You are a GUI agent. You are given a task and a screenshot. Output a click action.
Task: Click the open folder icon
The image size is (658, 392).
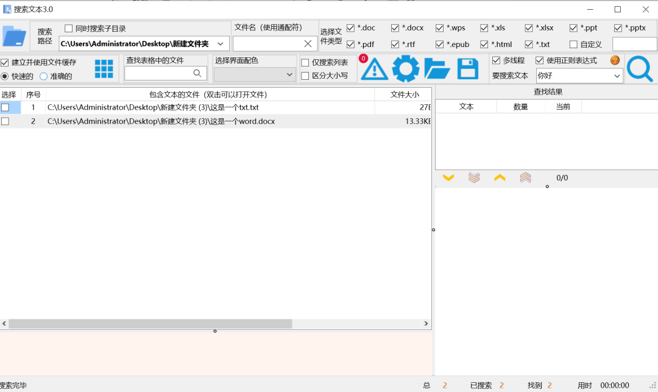437,69
